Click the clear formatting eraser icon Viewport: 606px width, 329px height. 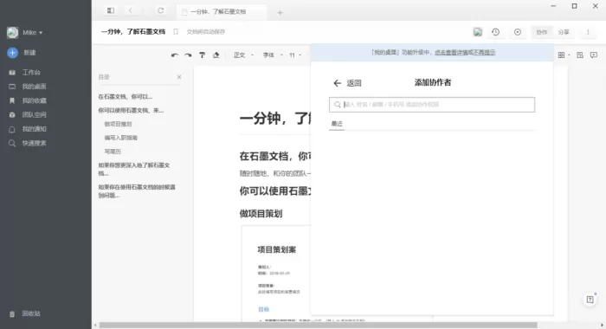216,55
